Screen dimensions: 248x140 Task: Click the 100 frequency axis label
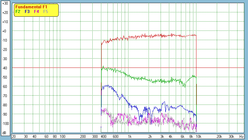[62, 136]
